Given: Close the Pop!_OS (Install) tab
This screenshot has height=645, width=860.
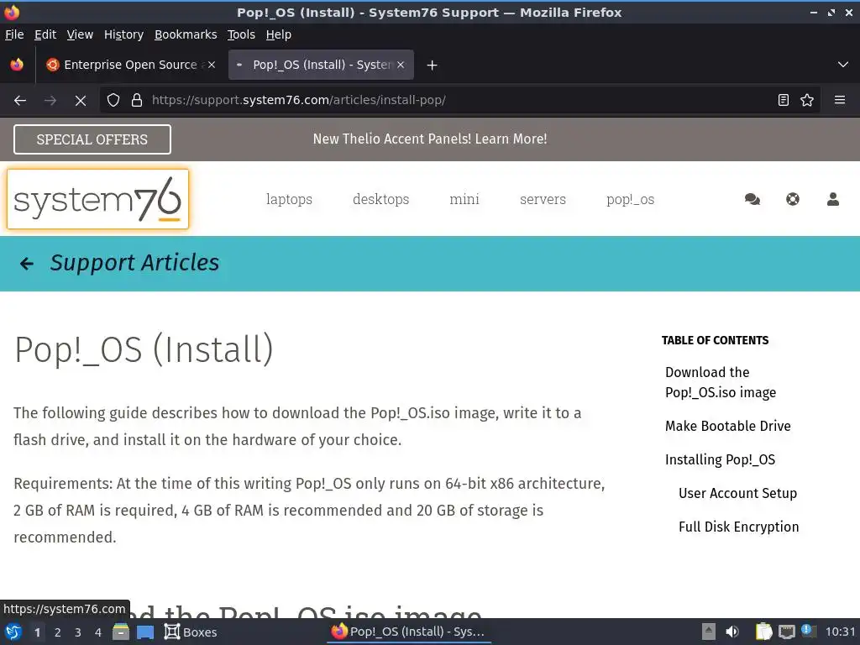Looking at the screenshot, I should pyautogui.click(x=401, y=65).
